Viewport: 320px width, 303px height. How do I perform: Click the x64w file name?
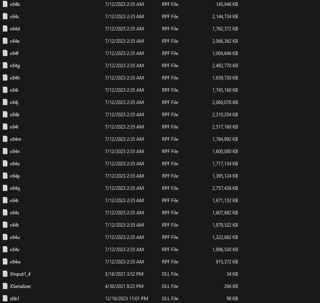pyautogui.click(x=15, y=262)
